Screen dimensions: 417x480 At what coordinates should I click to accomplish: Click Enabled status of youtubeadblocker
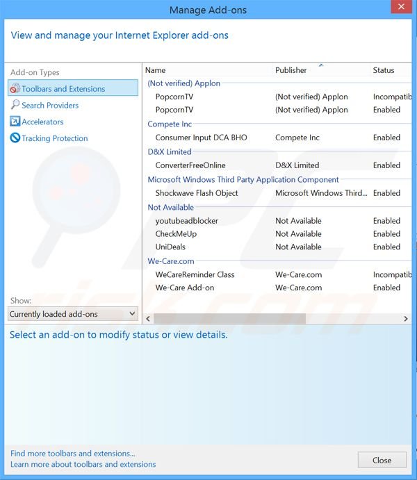point(386,221)
